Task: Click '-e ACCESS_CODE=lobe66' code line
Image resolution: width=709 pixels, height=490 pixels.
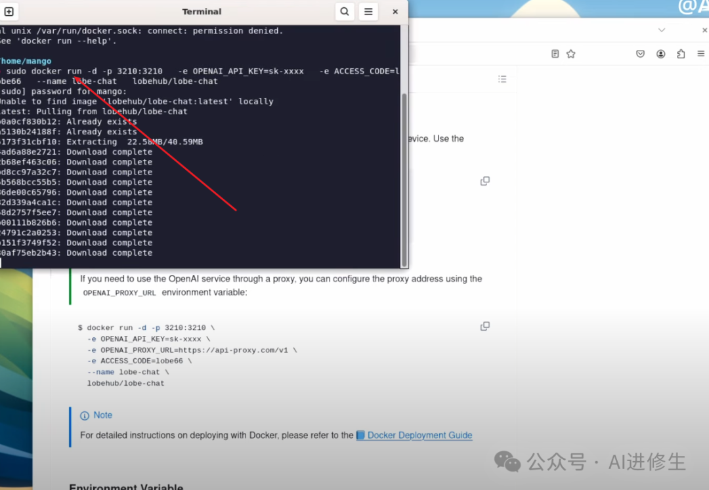Action: (139, 361)
